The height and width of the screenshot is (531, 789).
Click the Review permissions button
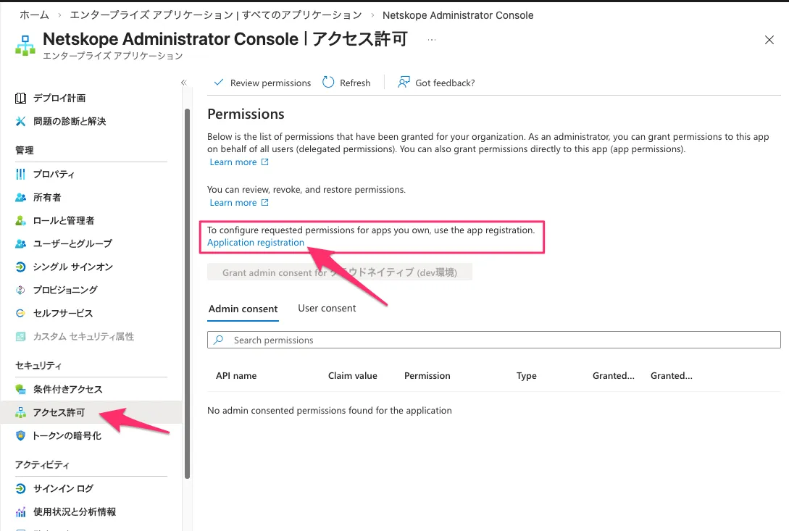(x=262, y=83)
